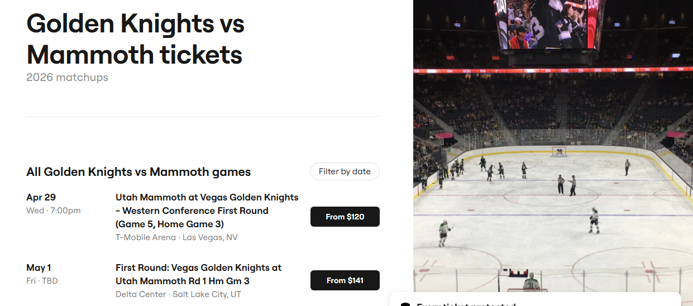This screenshot has height=306, width=693.
Task: Click the Fri · TBD game time
Action: point(42,281)
